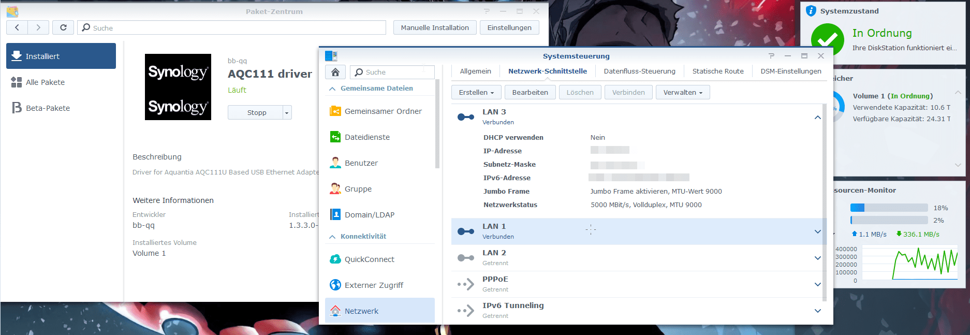Click the Systemsteuerung search field
This screenshot has height=335, width=970.
[x=392, y=72]
